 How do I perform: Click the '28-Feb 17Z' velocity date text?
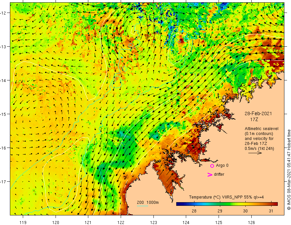tap(256, 144)
